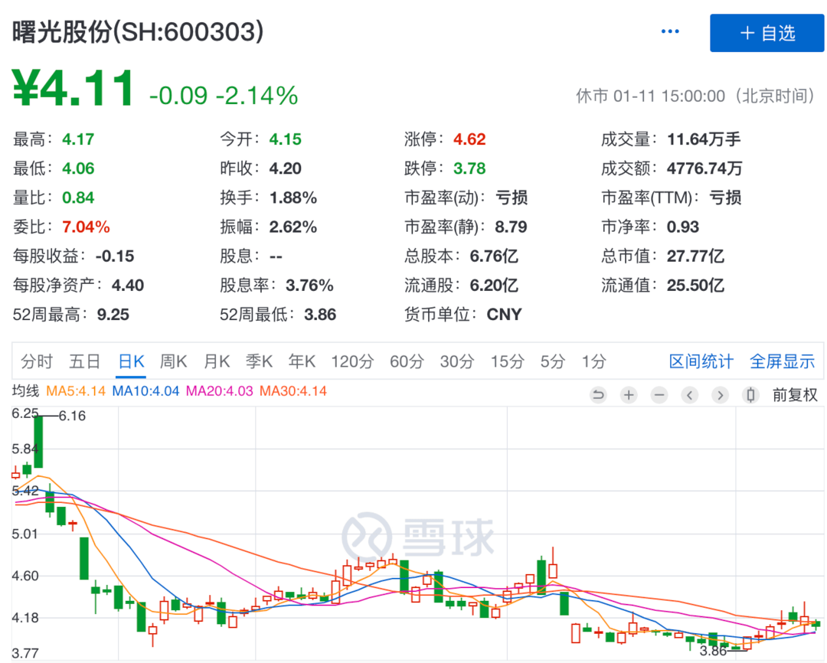
Task: Click the 市净率 value 0.93
Action: pyautogui.click(x=683, y=227)
